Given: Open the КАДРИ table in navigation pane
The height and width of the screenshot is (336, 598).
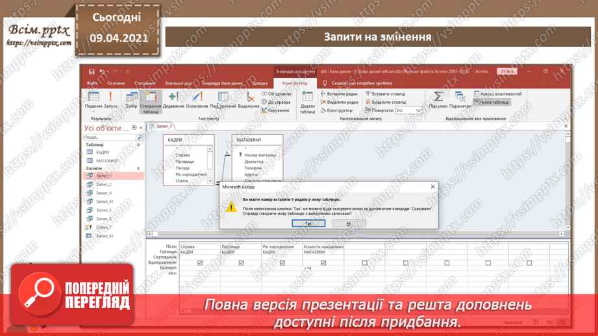Looking at the screenshot, I should pos(102,152).
